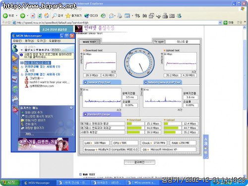Click the blocked contact icon beside nashil
The image size is (248, 186).
click(x=26, y=82)
